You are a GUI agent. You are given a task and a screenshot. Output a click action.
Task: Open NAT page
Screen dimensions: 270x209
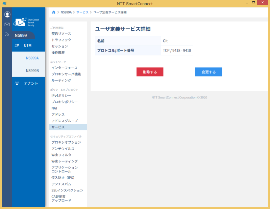54,108
